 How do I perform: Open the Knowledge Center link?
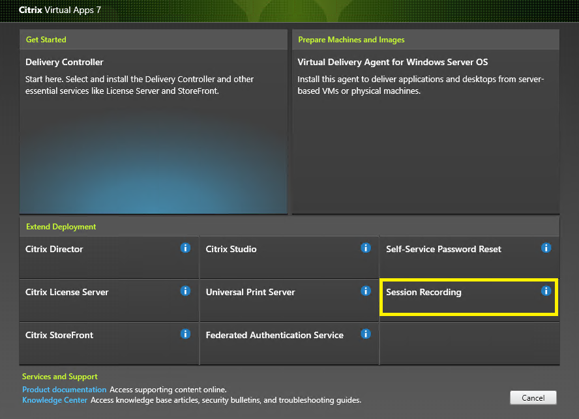click(x=55, y=400)
